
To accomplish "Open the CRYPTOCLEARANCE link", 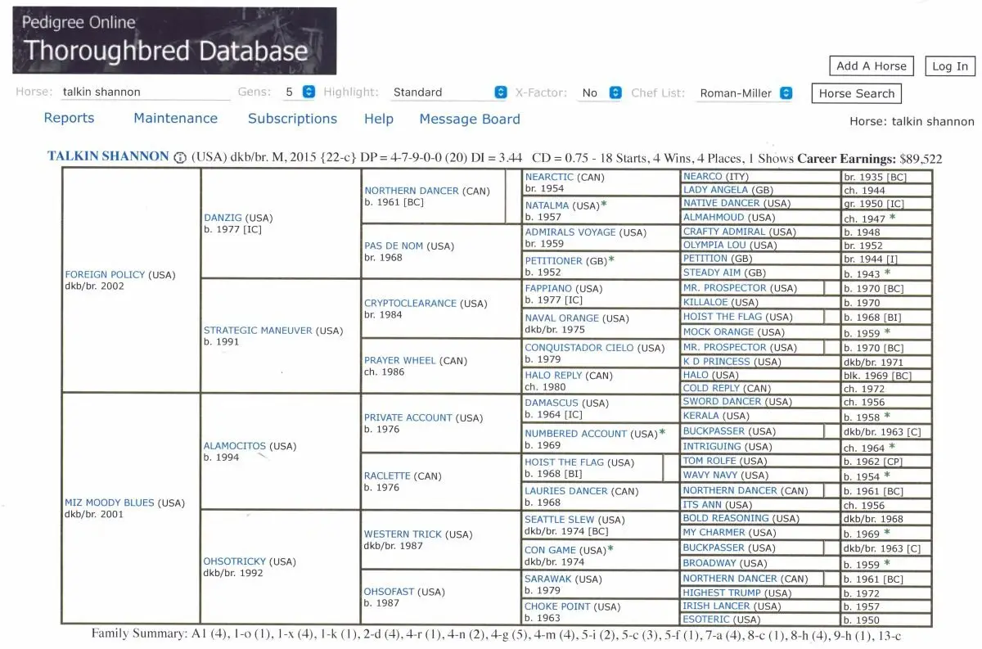I will tap(410, 304).
